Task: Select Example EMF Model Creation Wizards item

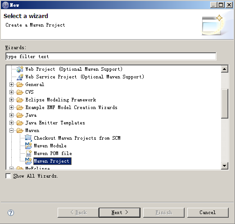Action: [x=71, y=107]
